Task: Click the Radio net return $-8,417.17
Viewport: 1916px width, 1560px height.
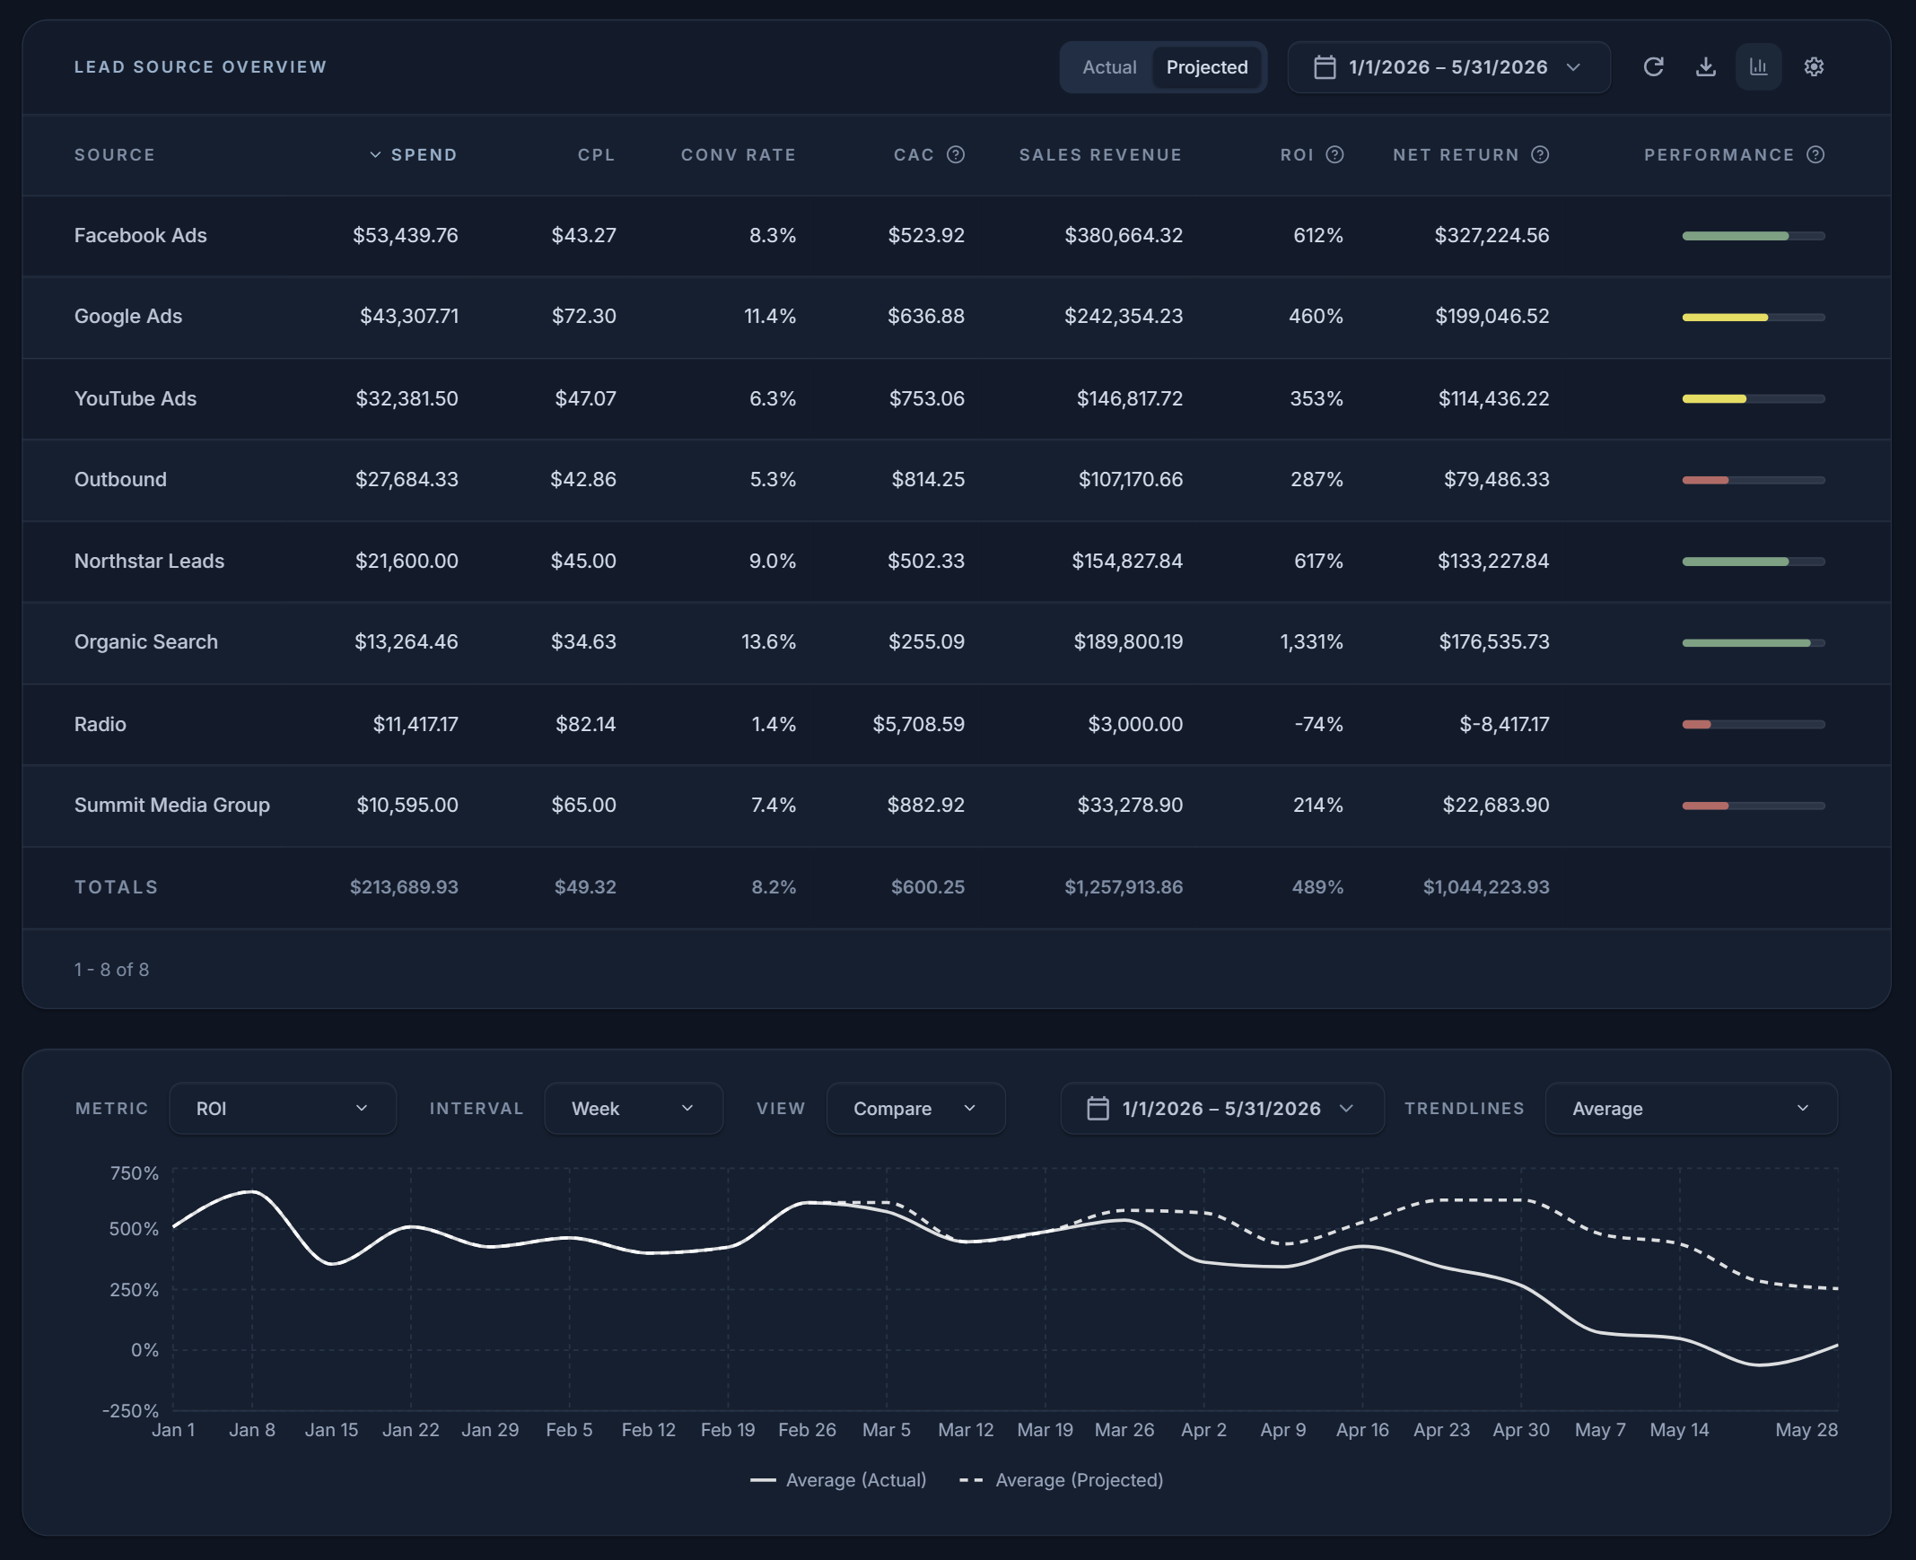Action: 1503,724
